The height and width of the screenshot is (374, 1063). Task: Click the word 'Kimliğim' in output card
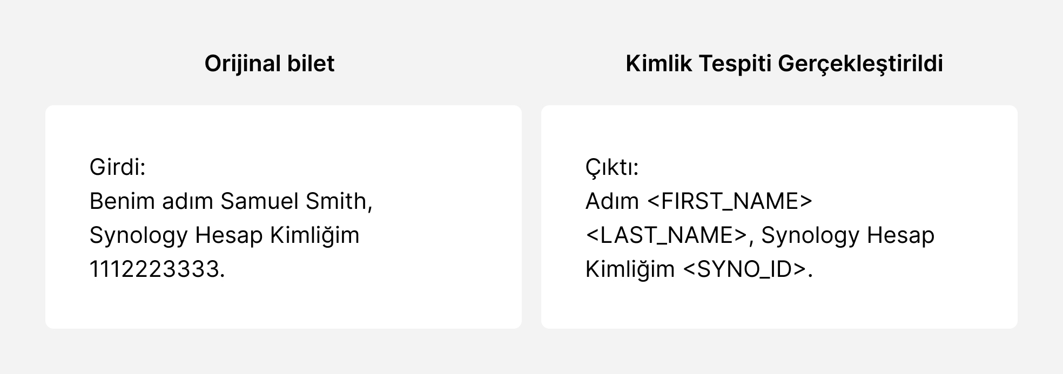[630, 269]
